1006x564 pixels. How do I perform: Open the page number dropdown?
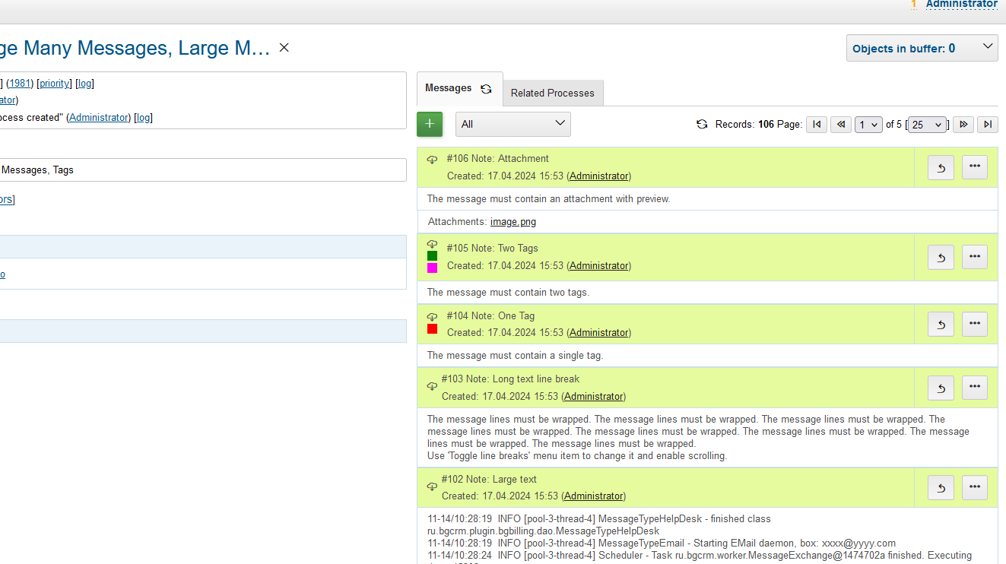point(868,125)
